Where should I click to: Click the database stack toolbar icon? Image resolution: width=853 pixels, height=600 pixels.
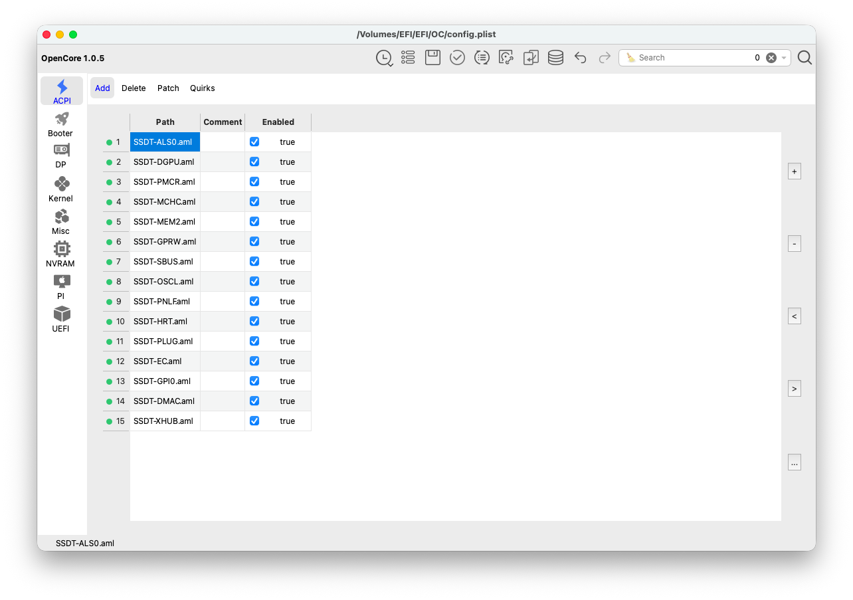[x=555, y=58]
